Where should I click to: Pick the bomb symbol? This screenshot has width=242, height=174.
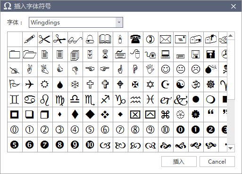pos(211,69)
